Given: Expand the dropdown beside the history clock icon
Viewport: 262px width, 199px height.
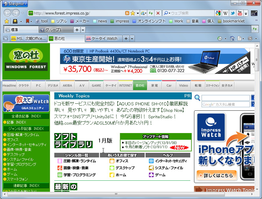Looking at the screenshot, I should [x=225, y=38].
